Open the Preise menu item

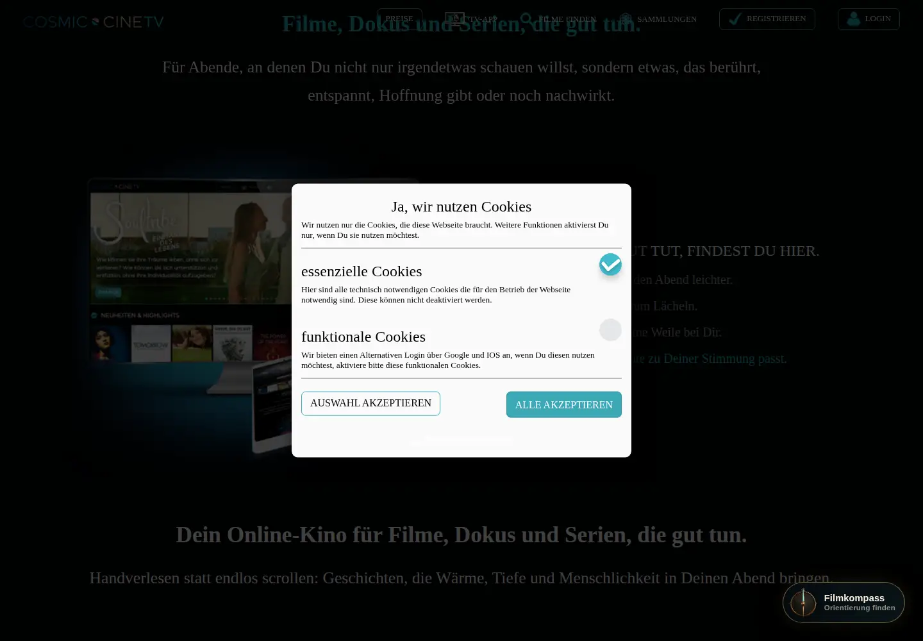pos(399,19)
